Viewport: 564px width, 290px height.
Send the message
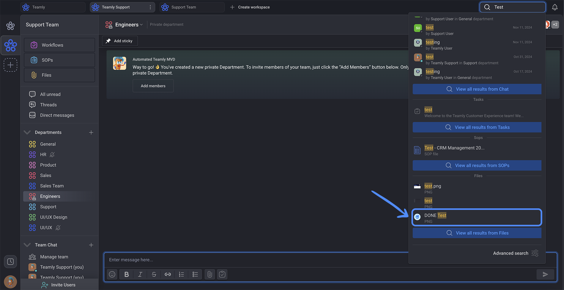pos(545,274)
